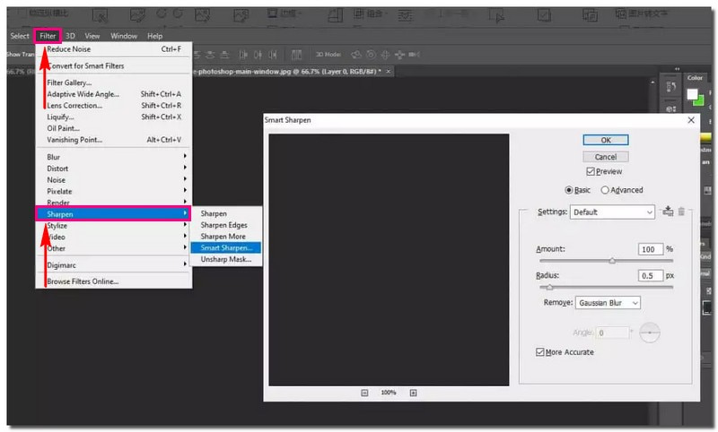Image resolution: width=718 pixels, height=432 pixels.
Task: Close the Smart Sharpen dialog with X
Action: point(690,119)
